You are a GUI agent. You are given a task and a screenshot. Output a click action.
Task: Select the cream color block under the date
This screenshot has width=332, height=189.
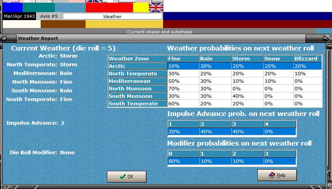point(22,24)
